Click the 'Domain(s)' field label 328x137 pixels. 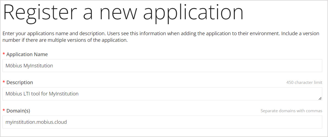pos(18,111)
